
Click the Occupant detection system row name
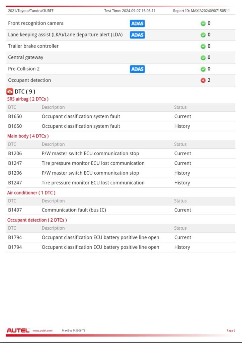pyautogui.click(x=29, y=80)
